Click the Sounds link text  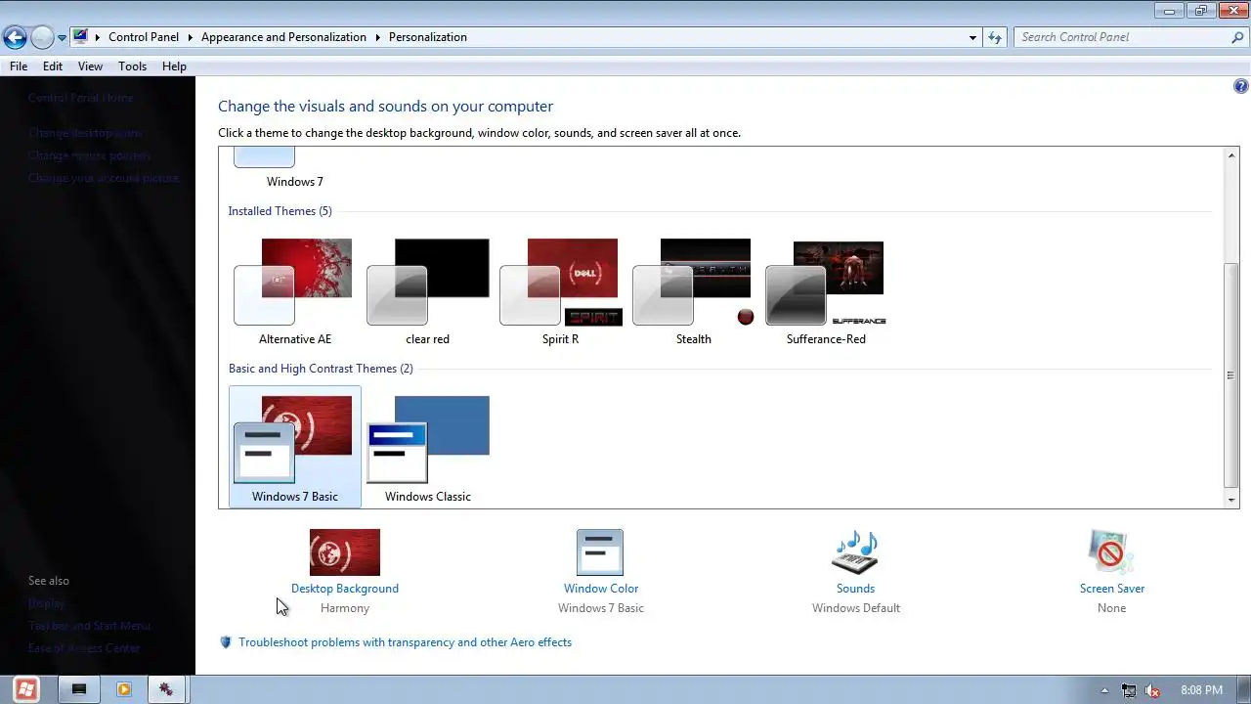tap(855, 589)
